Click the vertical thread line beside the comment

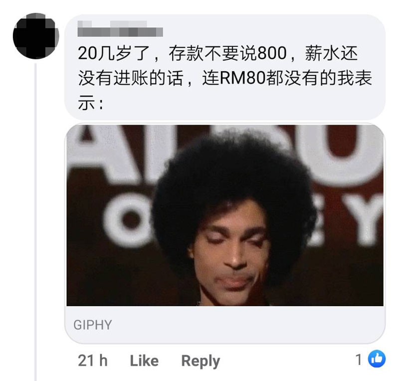point(35,221)
